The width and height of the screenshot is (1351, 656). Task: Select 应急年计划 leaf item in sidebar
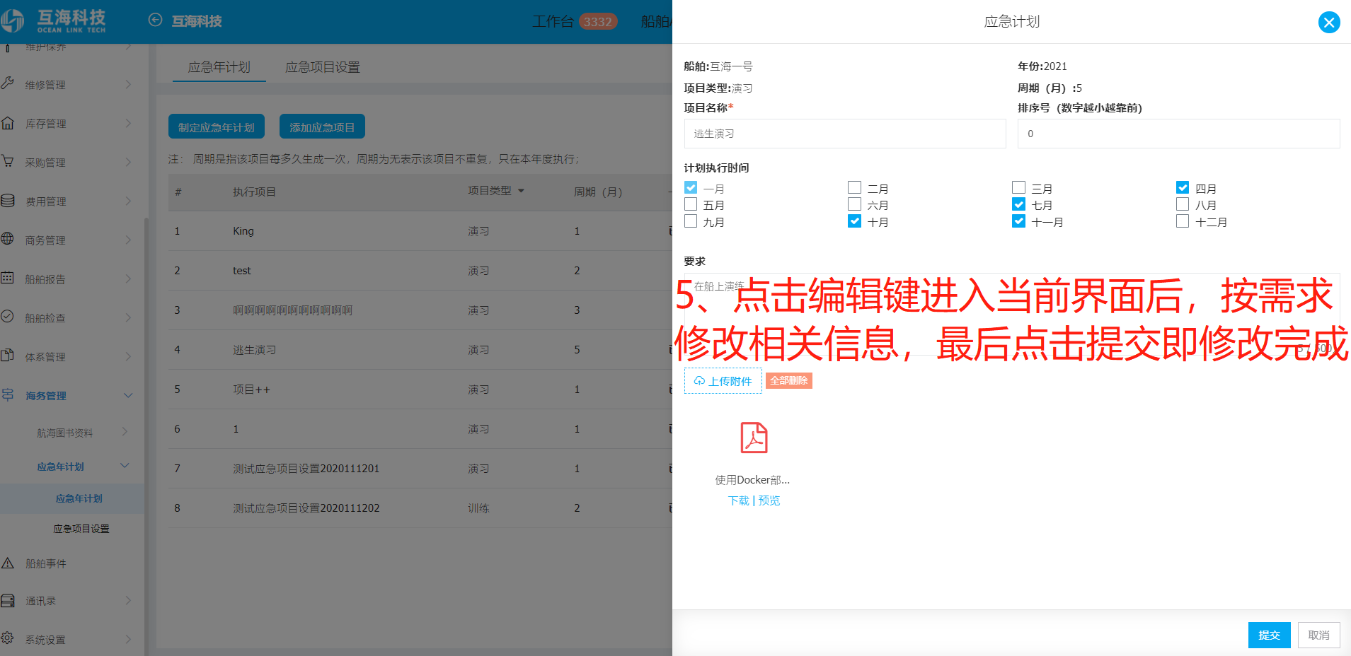point(79,498)
